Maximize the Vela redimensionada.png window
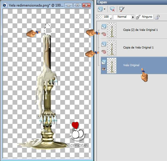 (x=78, y=5)
